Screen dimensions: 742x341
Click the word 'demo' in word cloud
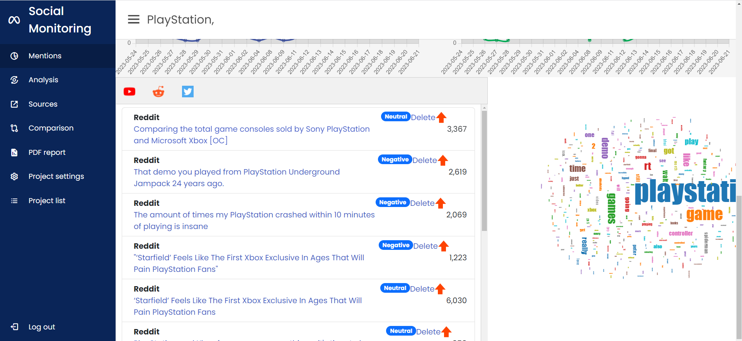pos(605,148)
